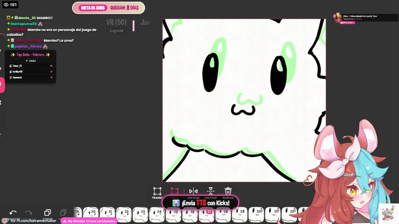Select frame 21 thumbnail in timeline
The height and width of the screenshot is (224, 399).
pos(108,214)
